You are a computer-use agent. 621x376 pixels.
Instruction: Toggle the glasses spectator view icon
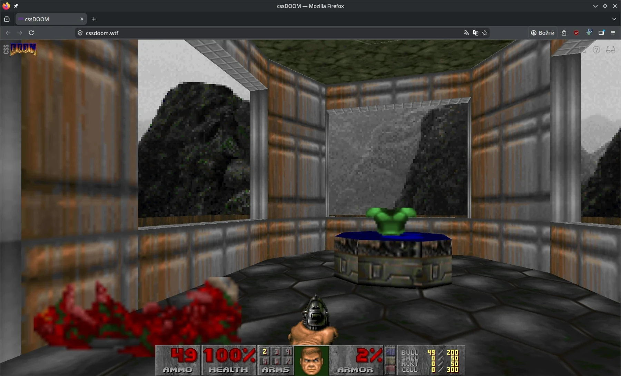pos(610,50)
